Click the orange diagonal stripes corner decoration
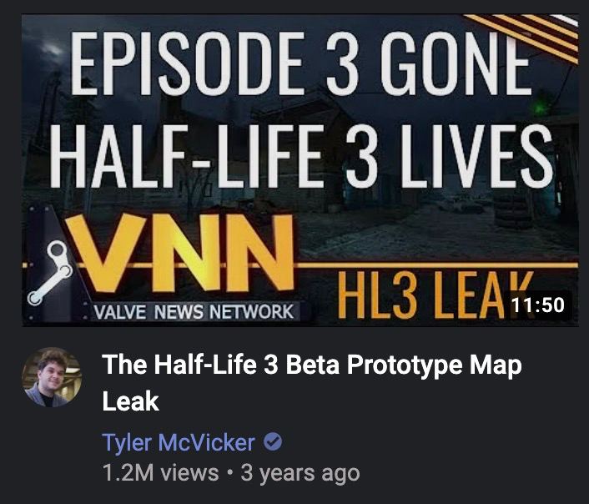This screenshot has width=589, height=504. (x=528, y=34)
